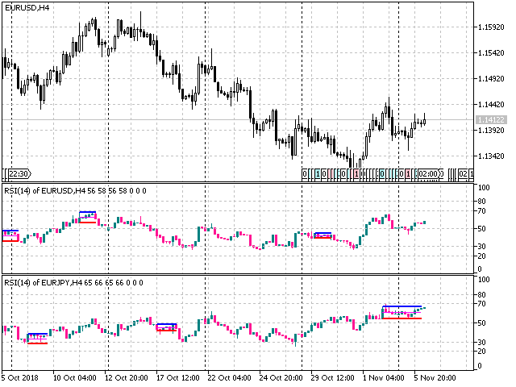The image size is (516, 387).
Task: Click level 30 on EURUSD RSI scale
Action: [x=482, y=246]
